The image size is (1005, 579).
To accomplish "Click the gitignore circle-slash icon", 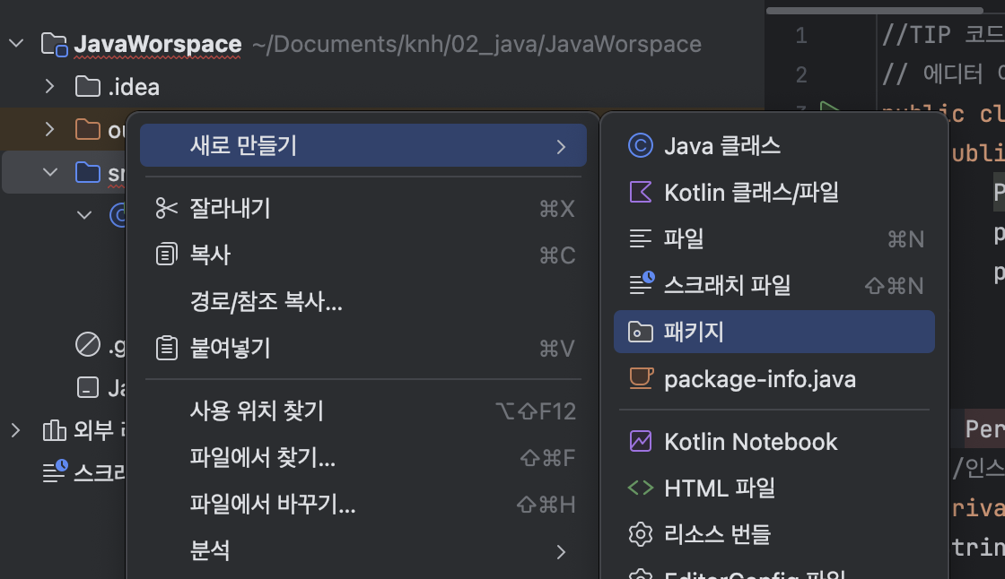I will 88,344.
